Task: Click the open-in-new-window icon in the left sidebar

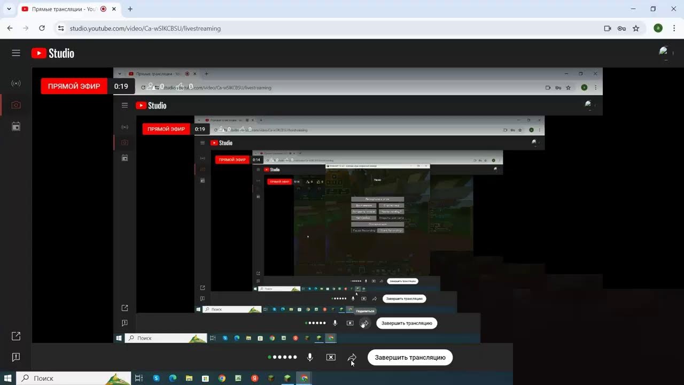Action: tap(16, 336)
